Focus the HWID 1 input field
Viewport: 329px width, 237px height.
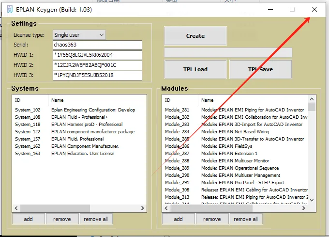pos(97,55)
